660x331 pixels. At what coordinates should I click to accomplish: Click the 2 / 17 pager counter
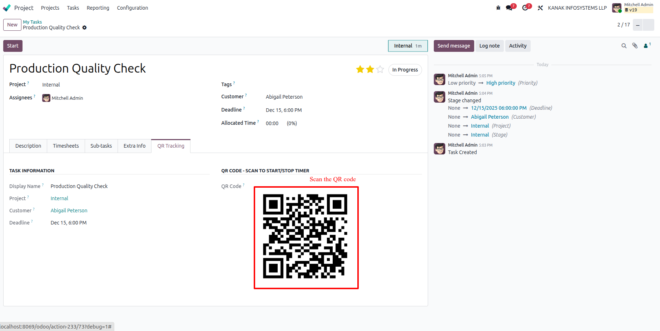(x=624, y=25)
